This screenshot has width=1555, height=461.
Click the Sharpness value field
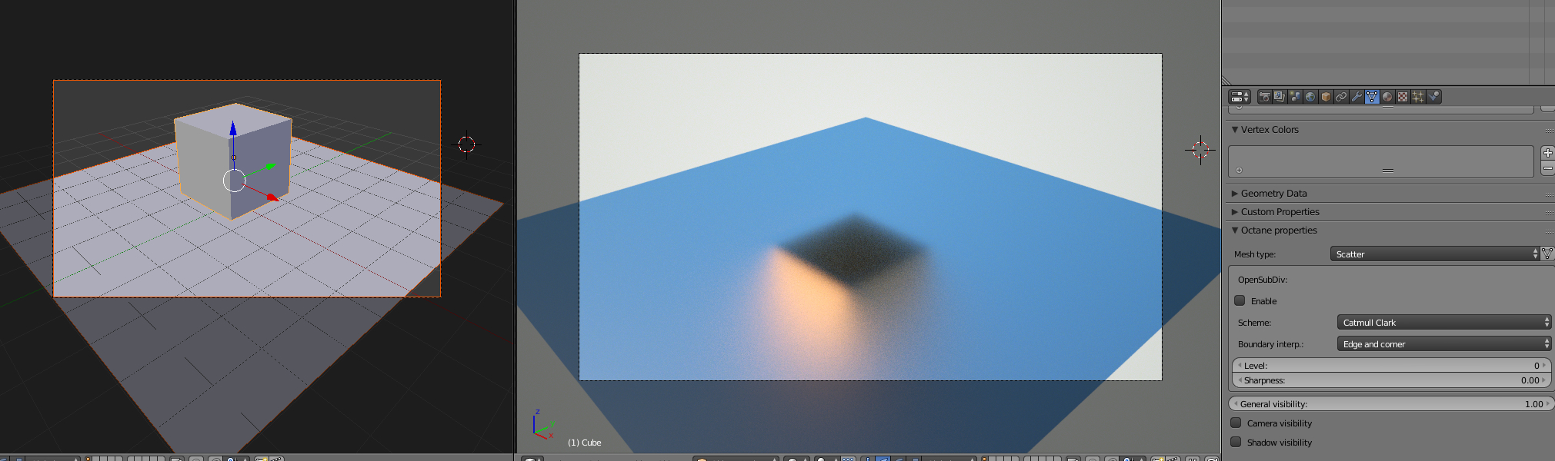(1391, 380)
